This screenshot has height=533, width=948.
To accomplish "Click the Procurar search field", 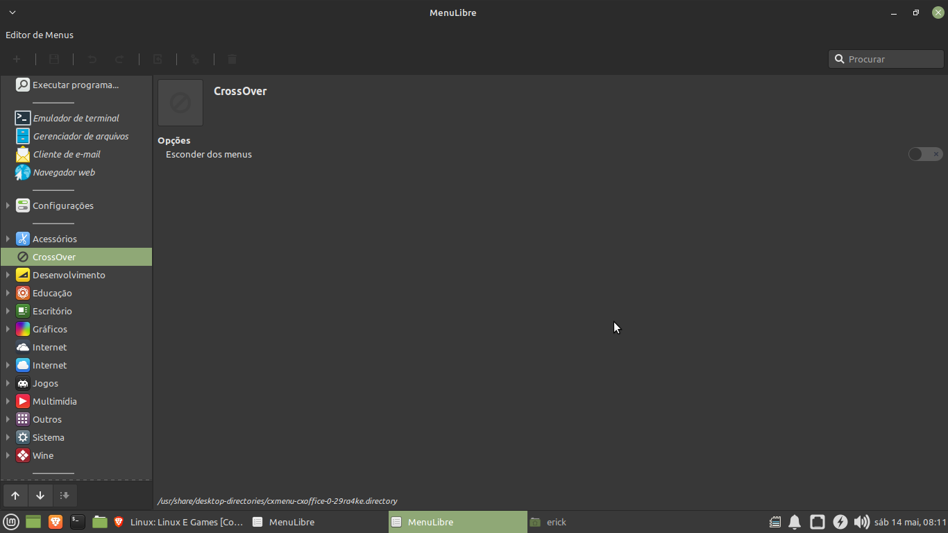I will click(886, 59).
